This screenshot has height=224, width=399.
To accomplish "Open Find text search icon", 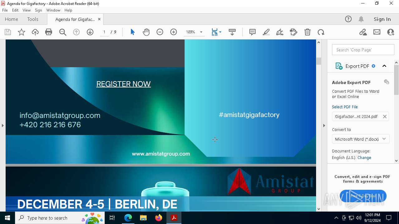I will pos(63,32).
